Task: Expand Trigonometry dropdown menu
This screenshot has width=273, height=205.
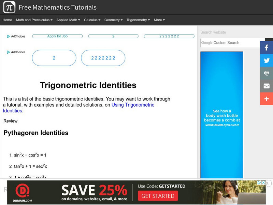Action: click(x=138, y=20)
